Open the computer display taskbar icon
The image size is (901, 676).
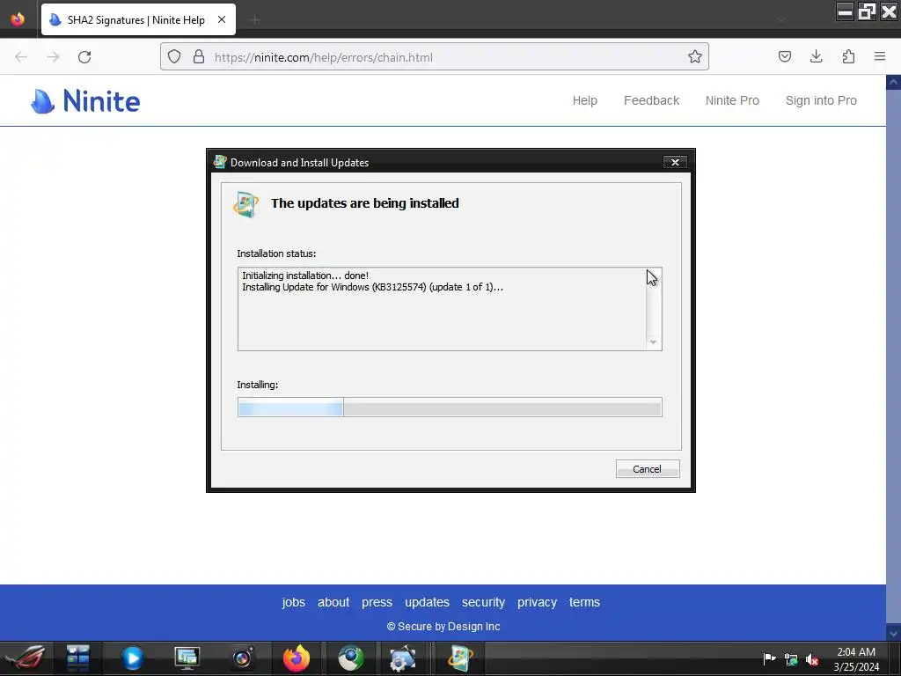(x=187, y=658)
